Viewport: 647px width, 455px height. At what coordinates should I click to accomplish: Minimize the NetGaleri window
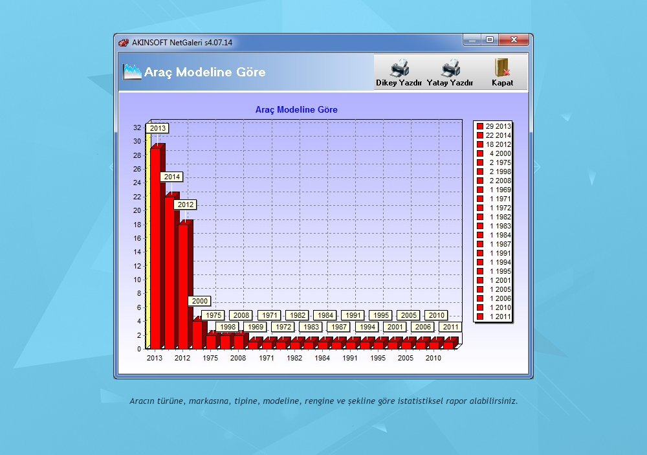[x=472, y=40]
